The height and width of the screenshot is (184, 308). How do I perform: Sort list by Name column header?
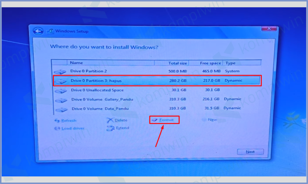111,63
